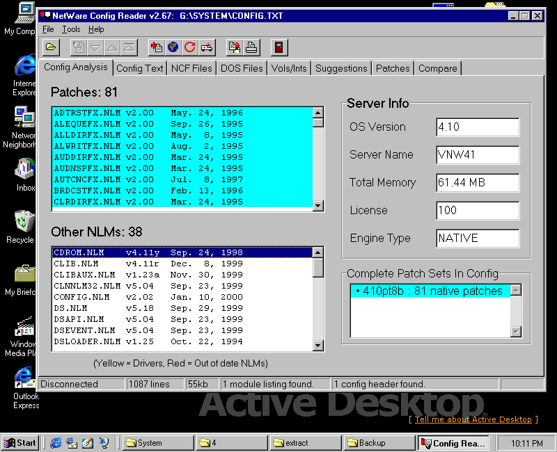Click the document-to-clipboard copy icon
Image resolution: width=557 pixels, height=452 pixels.
pyautogui.click(x=235, y=47)
